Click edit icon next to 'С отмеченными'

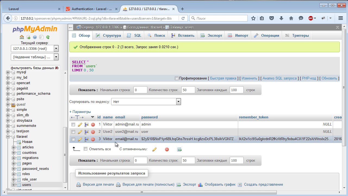click(154, 149)
